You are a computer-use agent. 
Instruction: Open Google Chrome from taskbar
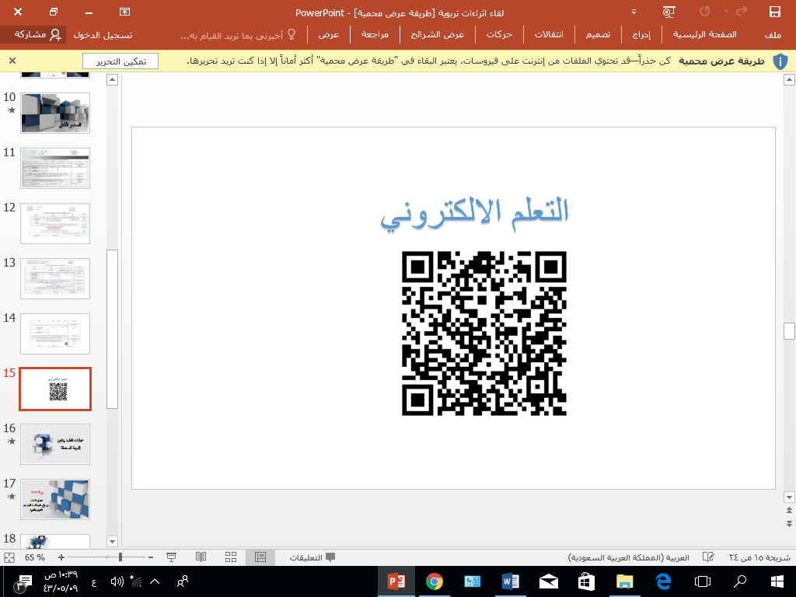tap(435, 581)
